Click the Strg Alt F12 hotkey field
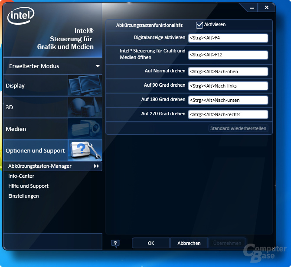 pyautogui.click(x=228, y=55)
